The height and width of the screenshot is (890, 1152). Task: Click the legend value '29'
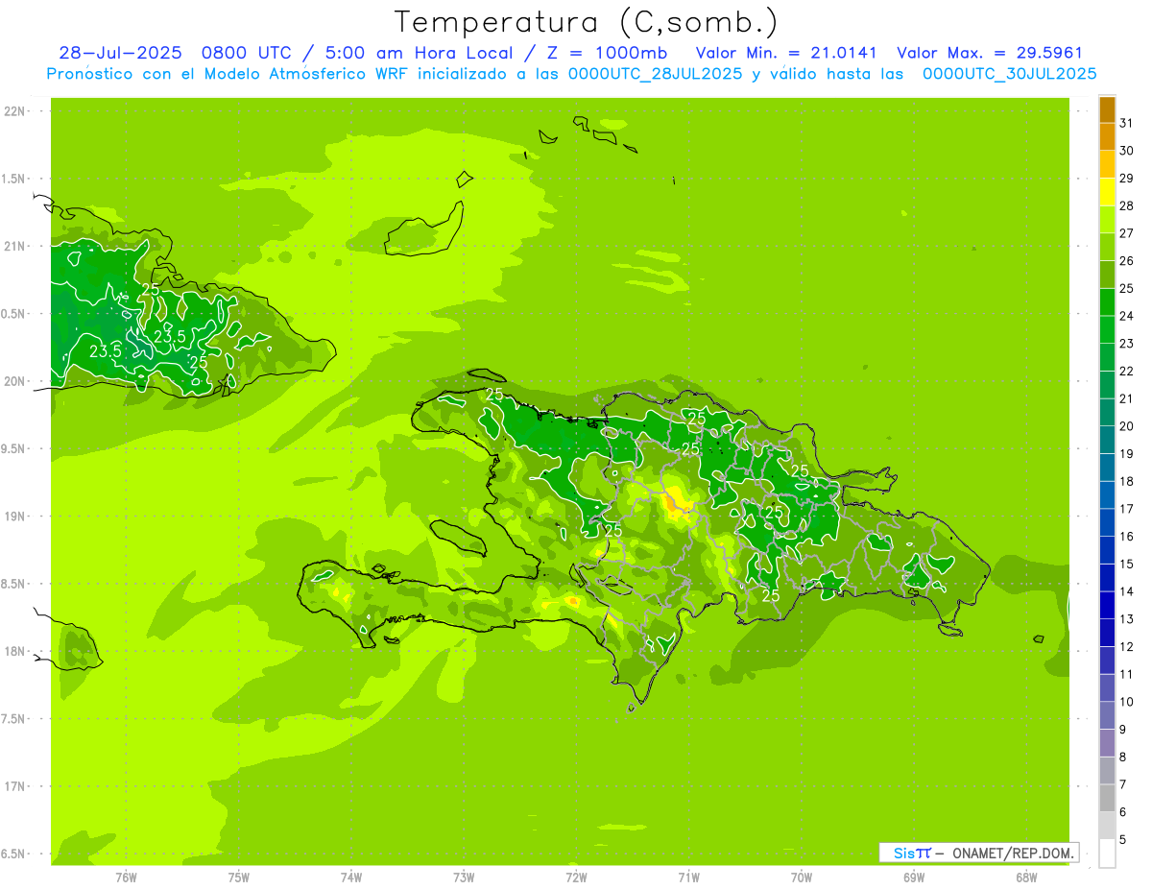pyautogui.click(x=1127, y=178)
